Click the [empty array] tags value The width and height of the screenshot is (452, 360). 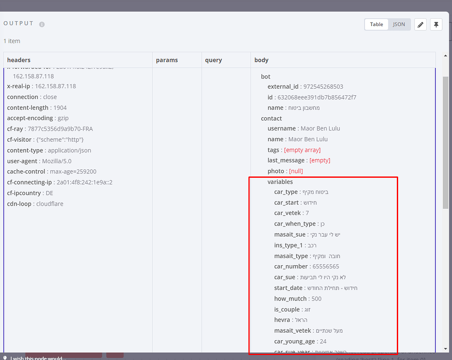[302, 150]
